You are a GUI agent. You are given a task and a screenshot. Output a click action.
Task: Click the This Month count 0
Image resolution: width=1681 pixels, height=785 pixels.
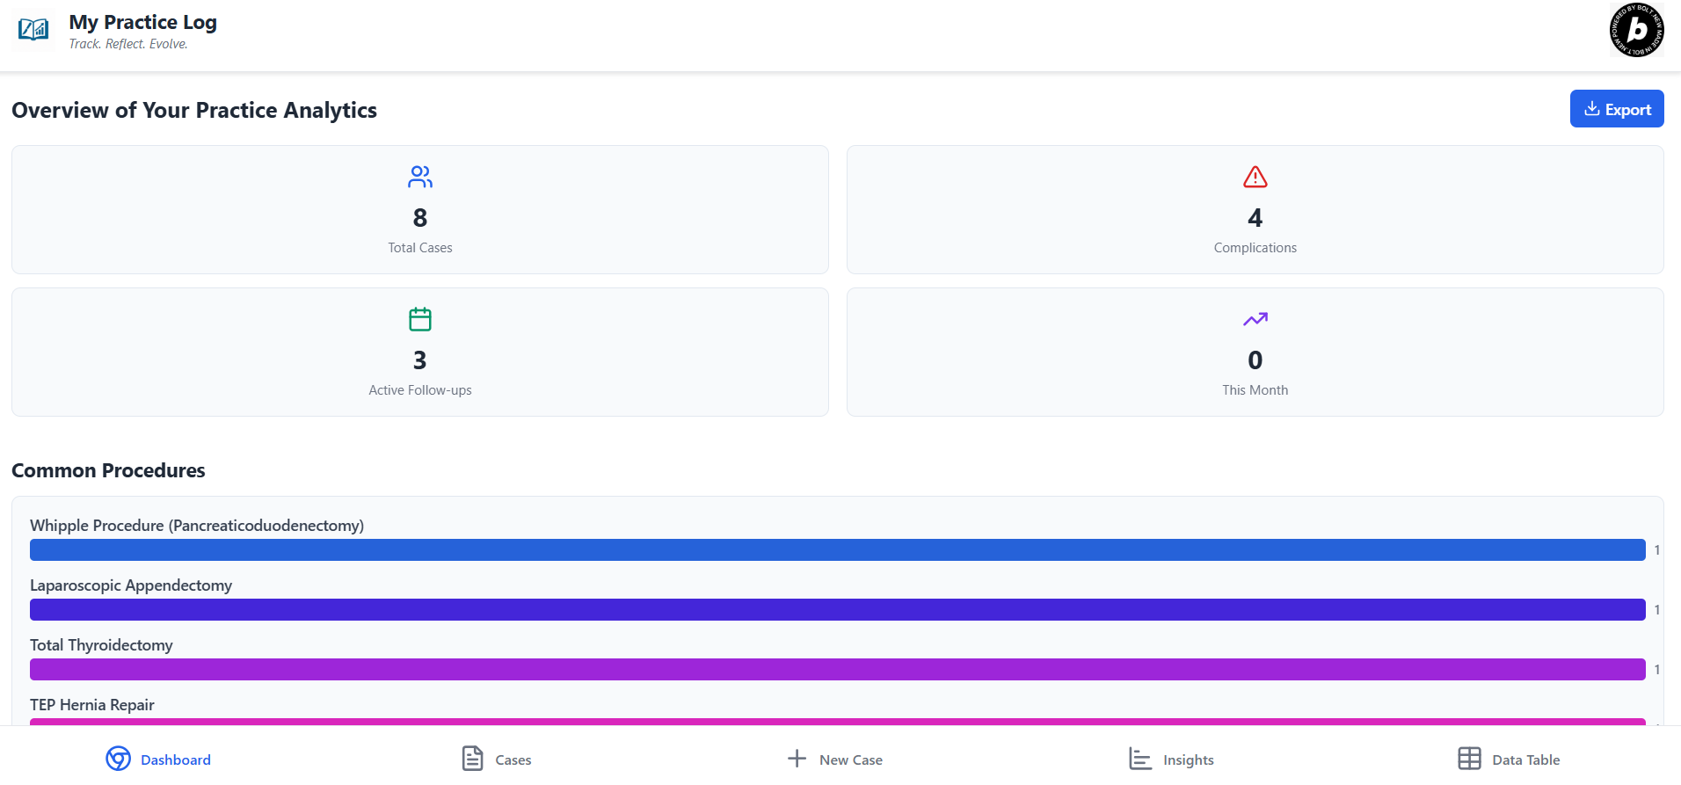pyautogui.click(x=1255, y=360)
